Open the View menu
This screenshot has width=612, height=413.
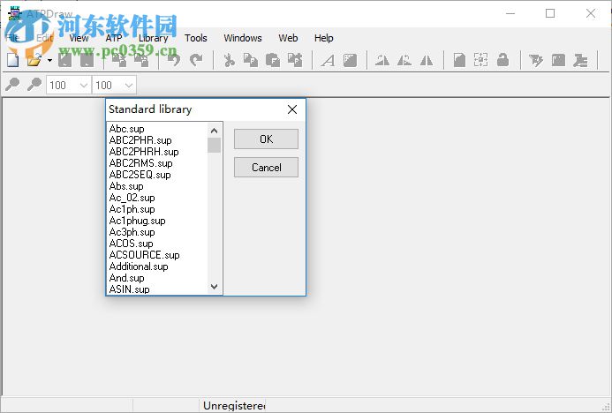(x=79, y=38)
